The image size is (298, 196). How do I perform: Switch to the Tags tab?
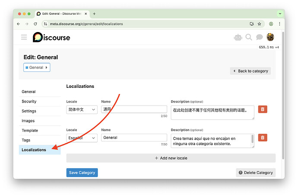[x=40, y=140]
